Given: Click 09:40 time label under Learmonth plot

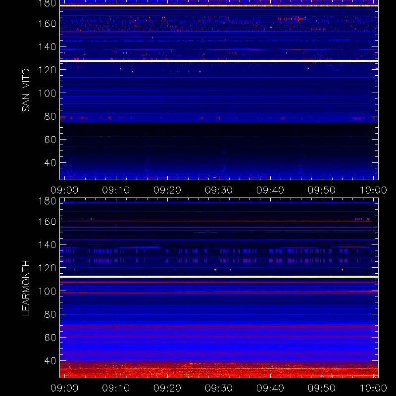Looking at the screenshot, I should coord(270,388).
